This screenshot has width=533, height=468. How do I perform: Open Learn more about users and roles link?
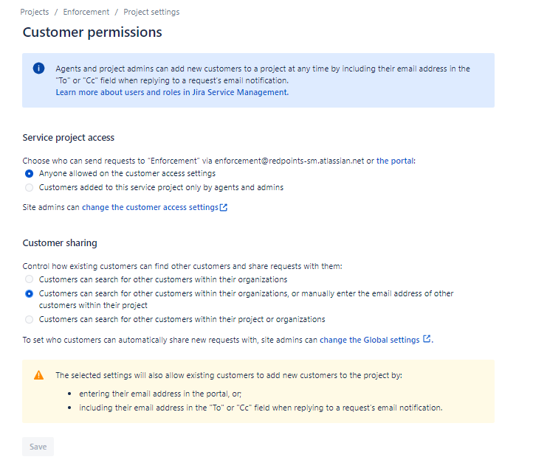click(172, 92)
